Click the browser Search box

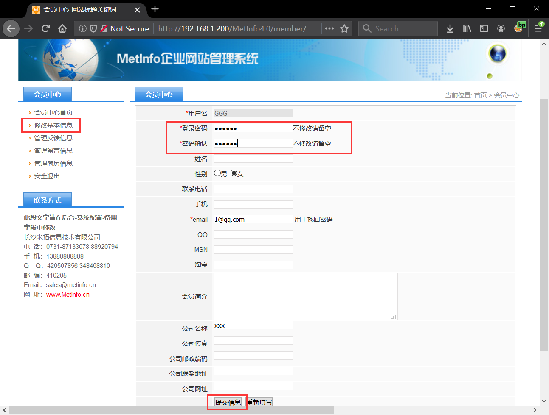(398, 28)
